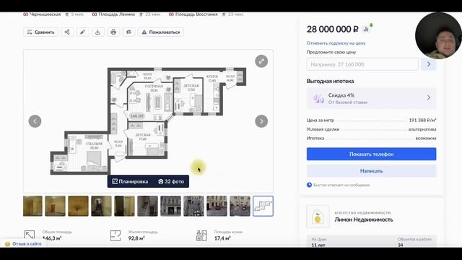Image resolution: width=462 pixels, height=260 pixels.
Task: Go to next photo arrow
Action: point(261,121)
